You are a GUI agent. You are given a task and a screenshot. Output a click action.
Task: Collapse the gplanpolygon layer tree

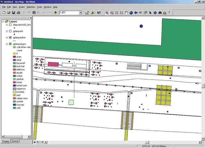(x=7, y=44)
